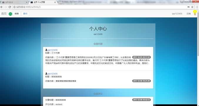Switch to the 127.0.0.1 browser tab
The height and width of the screenshot is (106, 199).
coord(14,2)
